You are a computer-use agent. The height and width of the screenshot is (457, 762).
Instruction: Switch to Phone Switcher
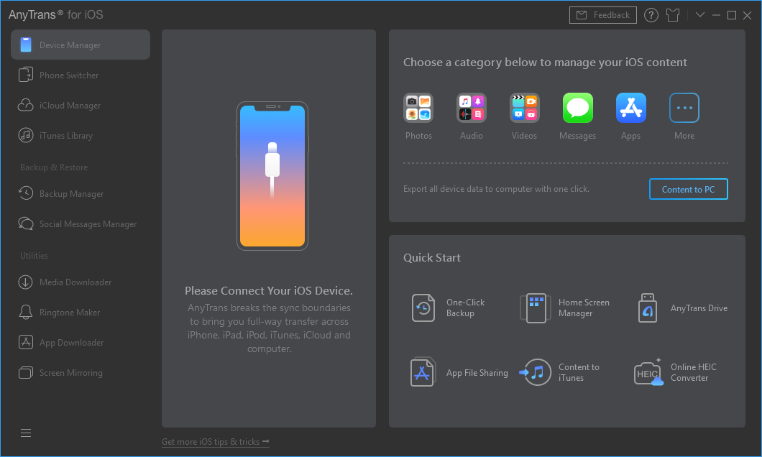coord(81,75)
